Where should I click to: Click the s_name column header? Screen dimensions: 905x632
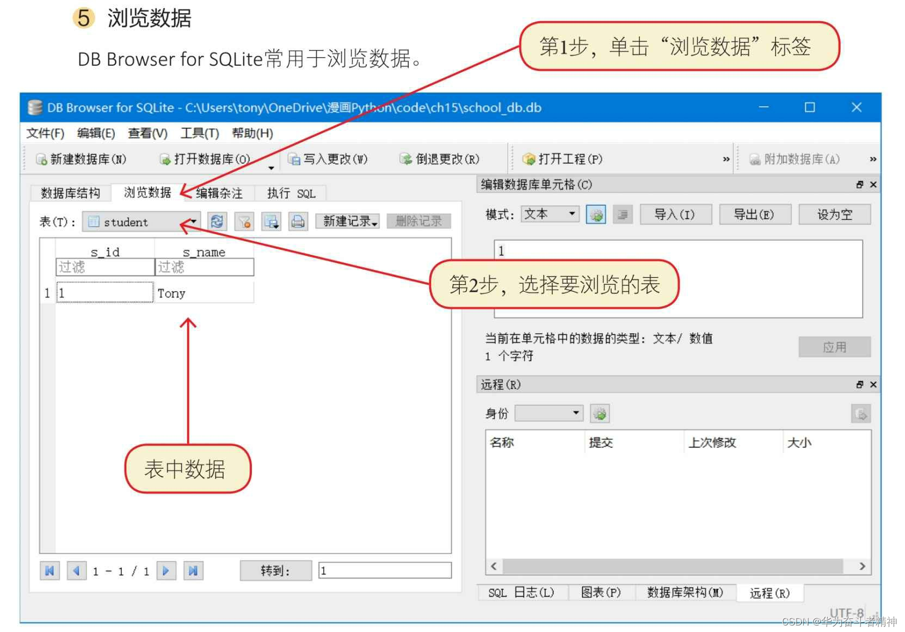(x=204, y=251)
